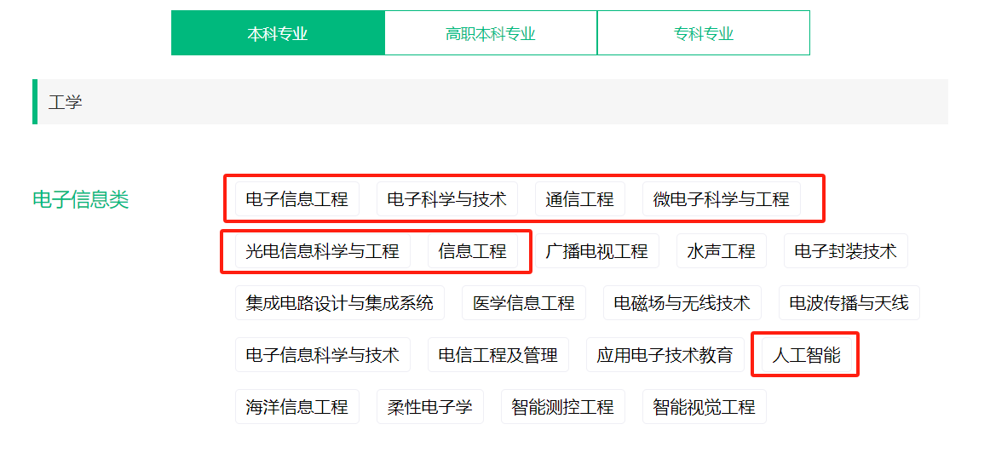The image size is (990, 470).
Task: Open the 高职本科专业 tab
Action: 491,33
